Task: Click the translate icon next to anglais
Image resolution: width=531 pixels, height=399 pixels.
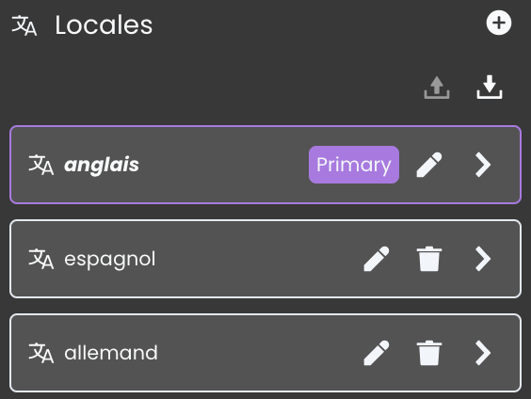Action: point(41,165)
